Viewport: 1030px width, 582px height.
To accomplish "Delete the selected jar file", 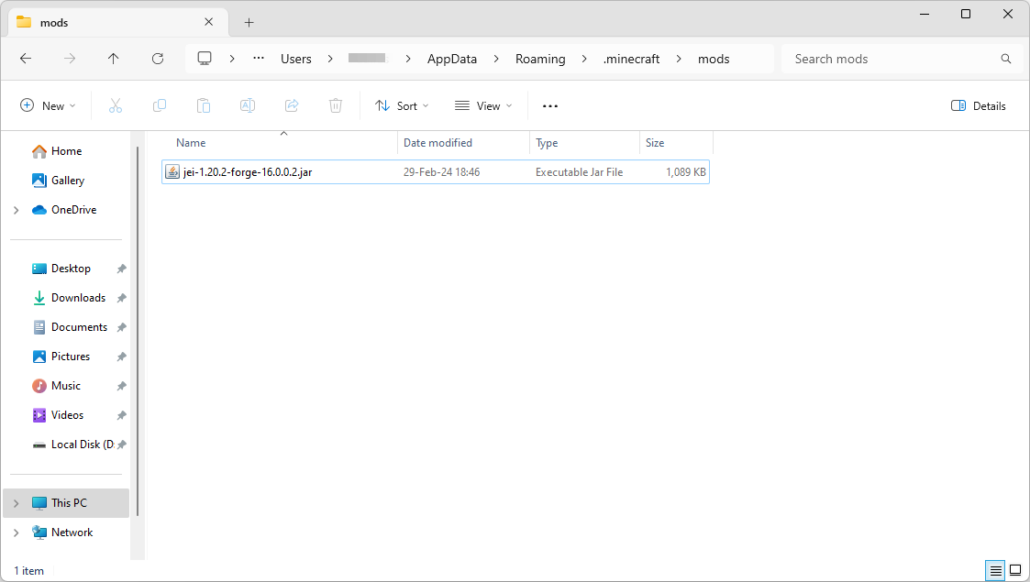I will click(336, 105).
